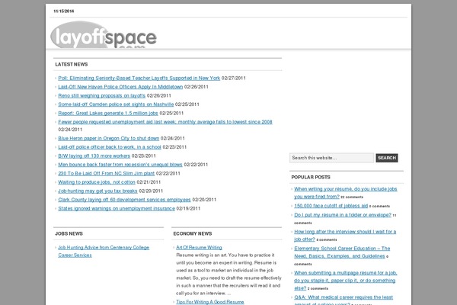Click the LATEST NEWS heading
Viewport: 457px width, 305px height.
(72, 64)
